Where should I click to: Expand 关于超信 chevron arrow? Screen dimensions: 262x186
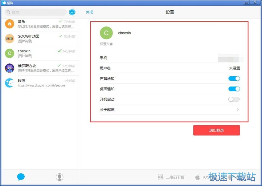pos(238,110)
